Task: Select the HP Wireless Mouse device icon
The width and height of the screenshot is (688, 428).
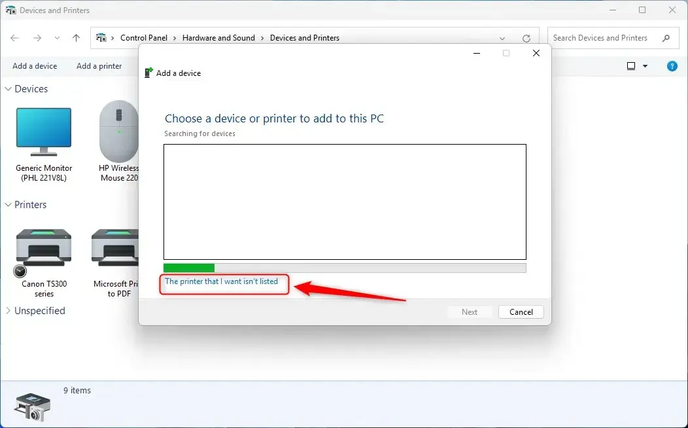Action: tap(118, 132)
